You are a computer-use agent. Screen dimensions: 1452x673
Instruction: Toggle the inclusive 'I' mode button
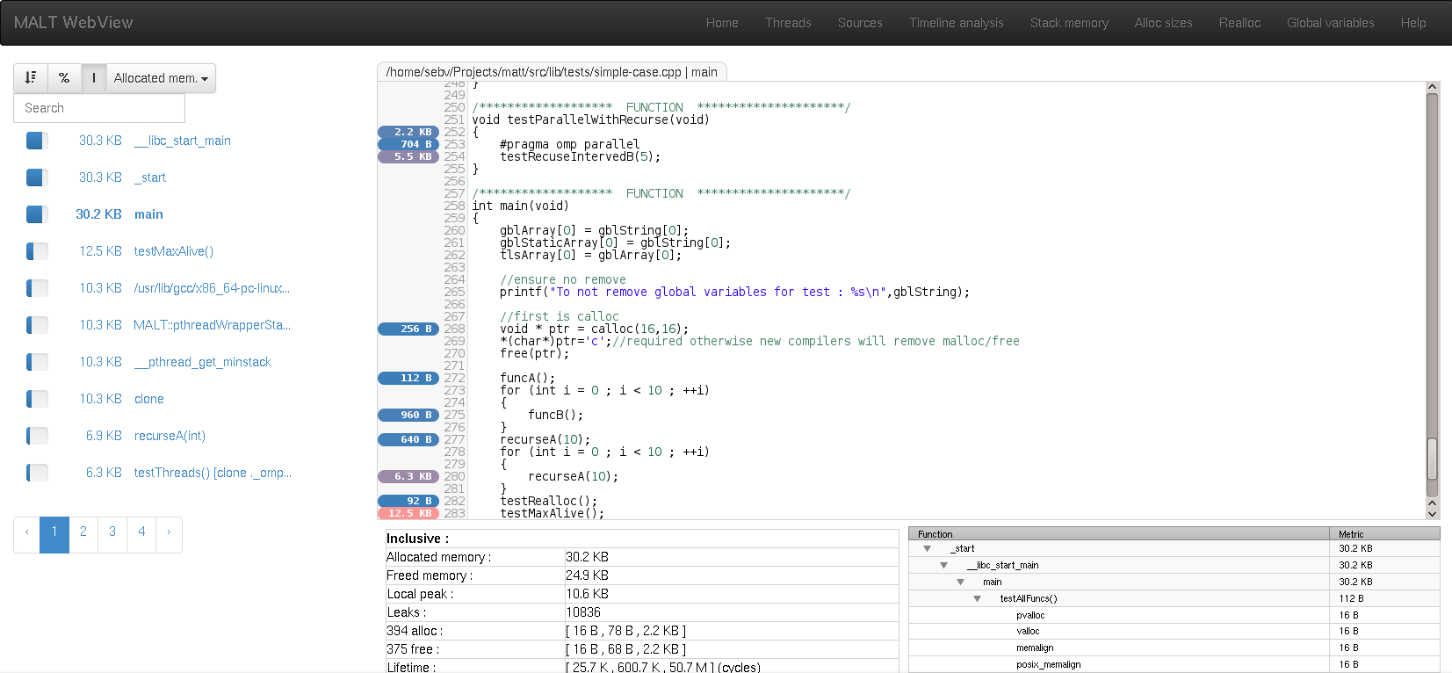pyautogui.click(x=94, y=78)
